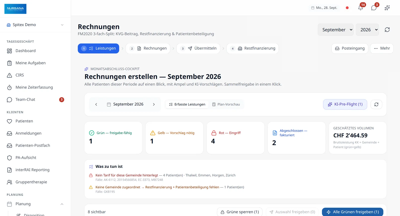Open Patienten in sidebar

[35, 121]
